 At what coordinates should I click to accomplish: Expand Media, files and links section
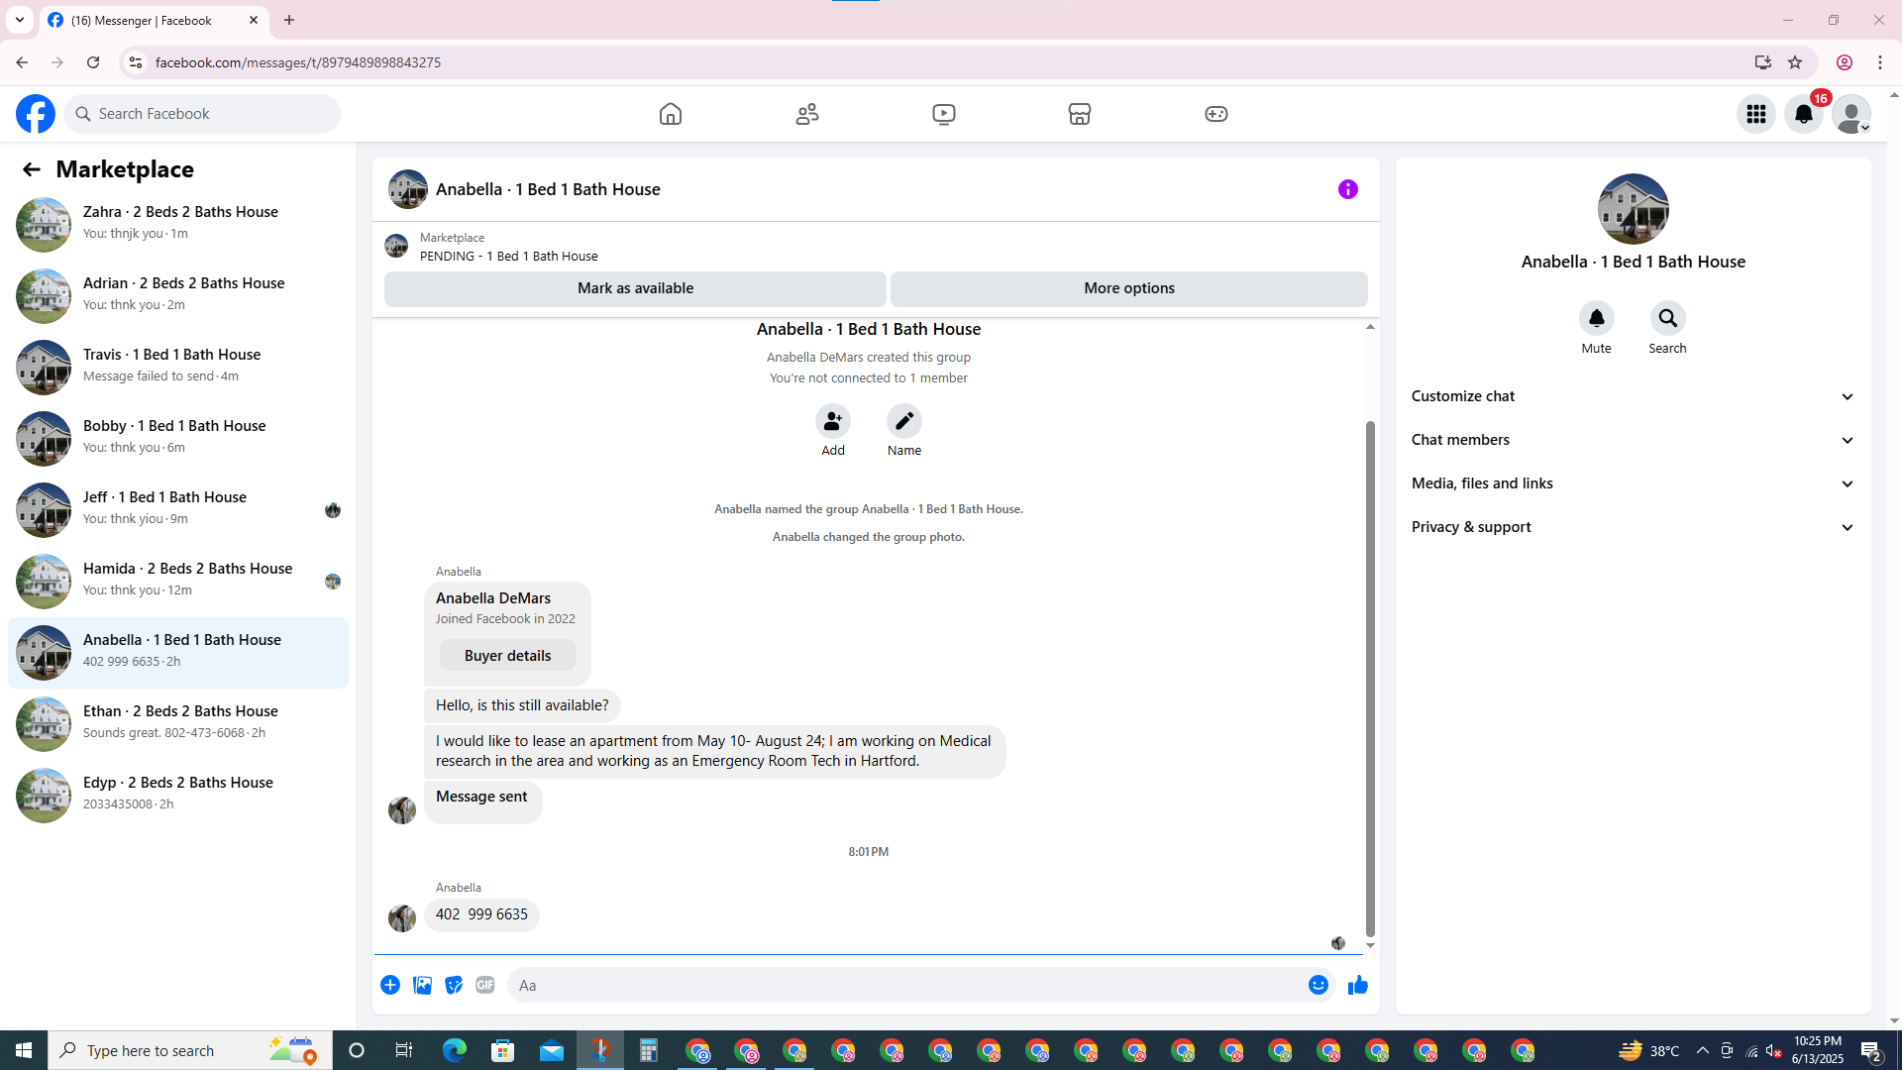1634,483
